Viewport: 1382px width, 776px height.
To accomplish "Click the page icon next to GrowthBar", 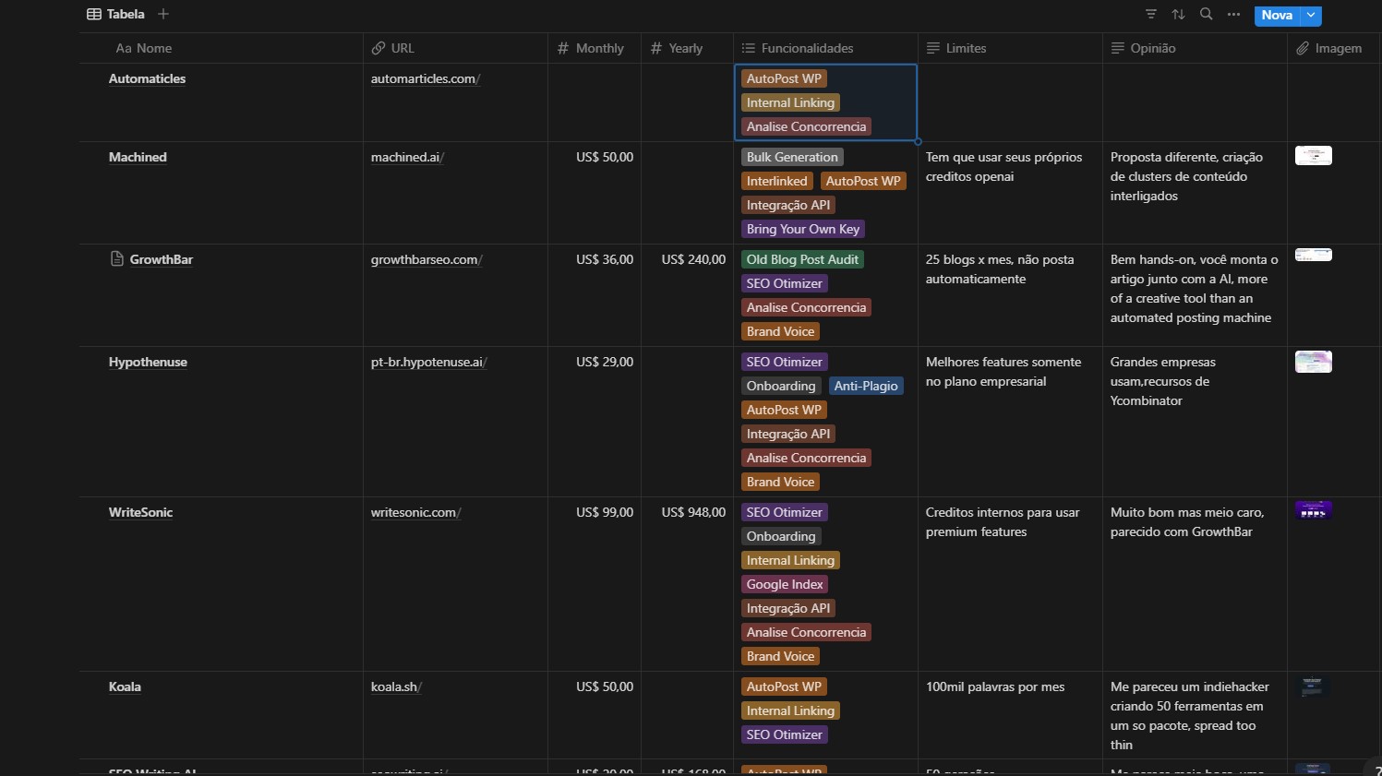I will (117, 259).
